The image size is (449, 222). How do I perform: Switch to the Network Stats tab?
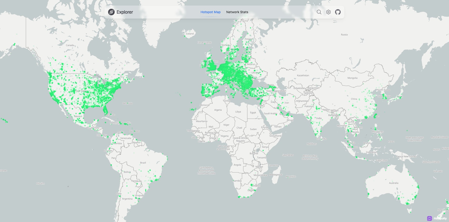point(237,12)
